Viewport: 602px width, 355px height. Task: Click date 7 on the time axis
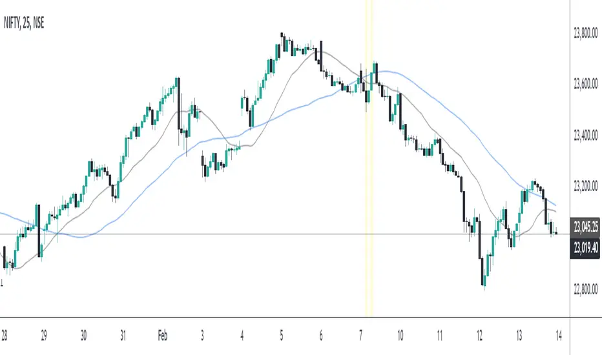pyautogui.click(x=360, y=336)
